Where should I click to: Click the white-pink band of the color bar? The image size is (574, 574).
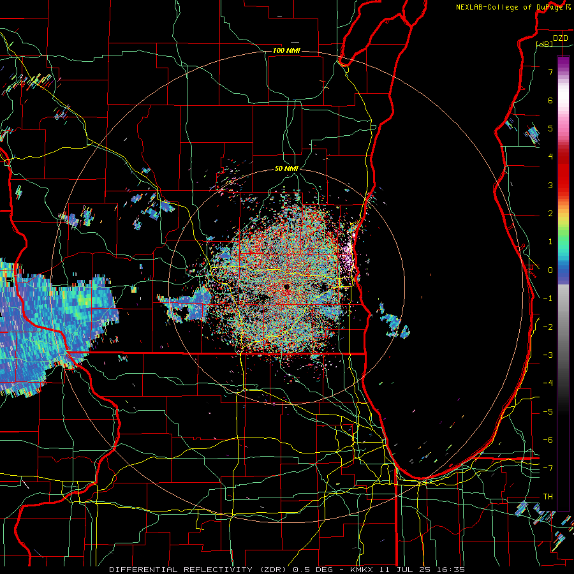click(x=563, y=99)
